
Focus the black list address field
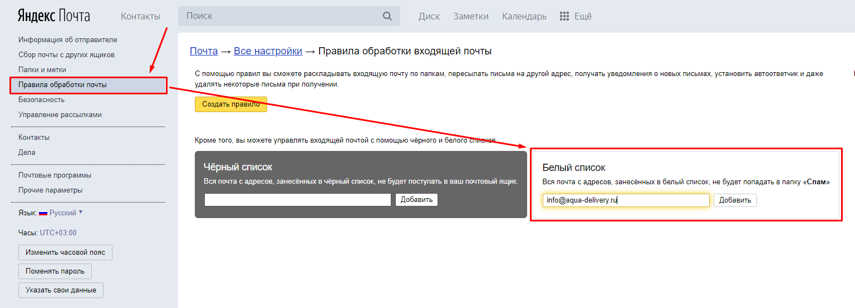(297, 200)
